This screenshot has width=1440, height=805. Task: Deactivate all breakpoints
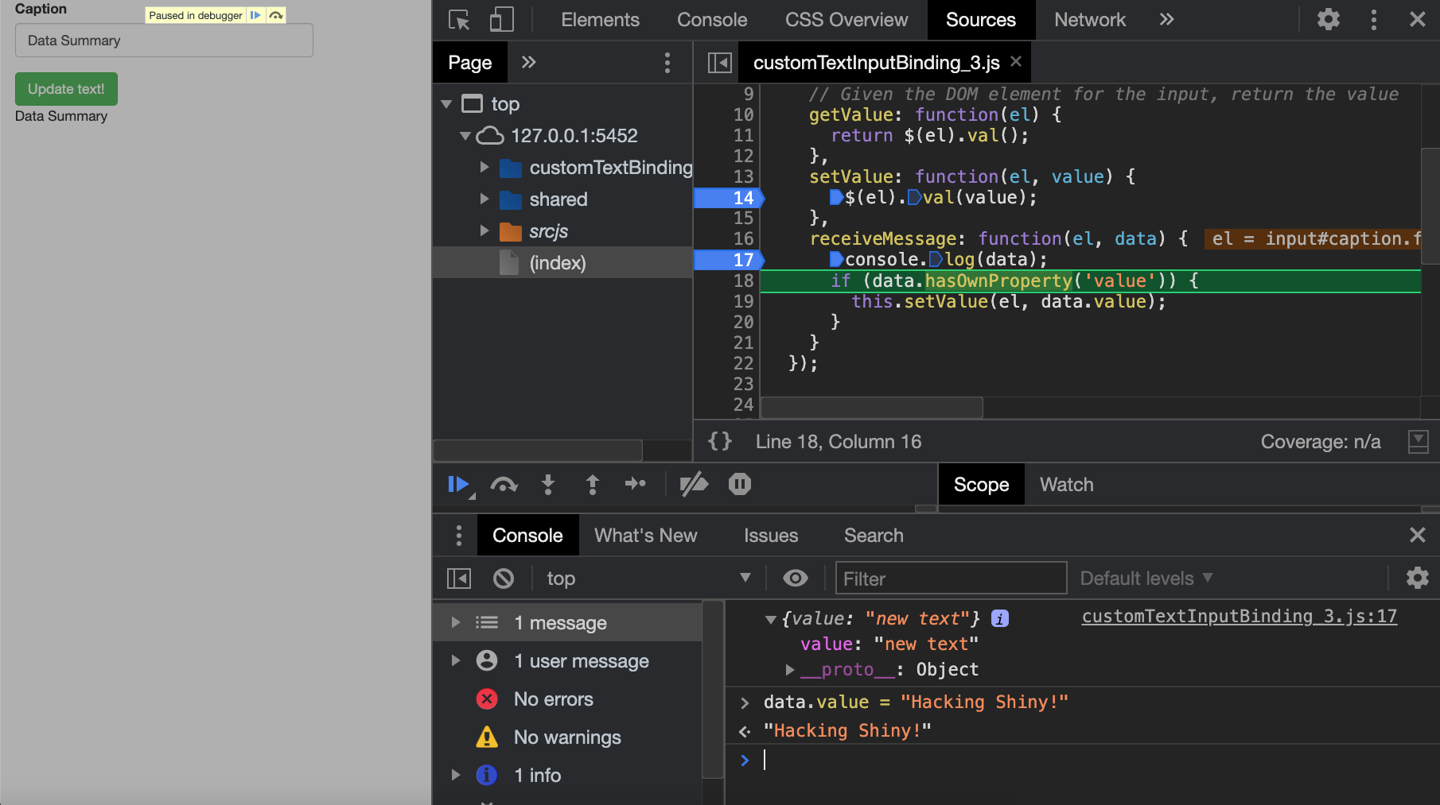click(694, 484)
